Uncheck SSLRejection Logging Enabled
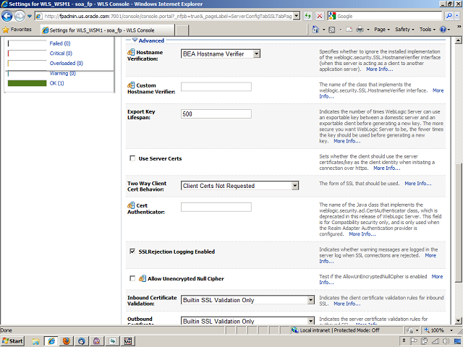Screen dimensions: 463x347 pyautogui.click(x=132, y=252)
